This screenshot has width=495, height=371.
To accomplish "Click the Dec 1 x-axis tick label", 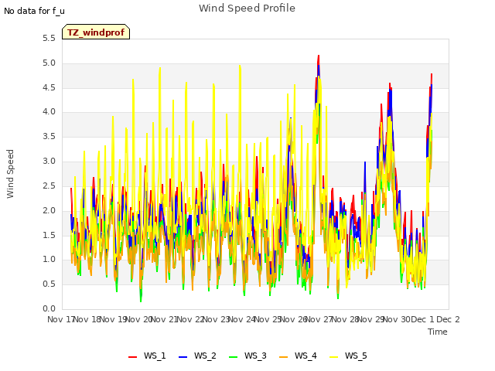I will point(422,319).
